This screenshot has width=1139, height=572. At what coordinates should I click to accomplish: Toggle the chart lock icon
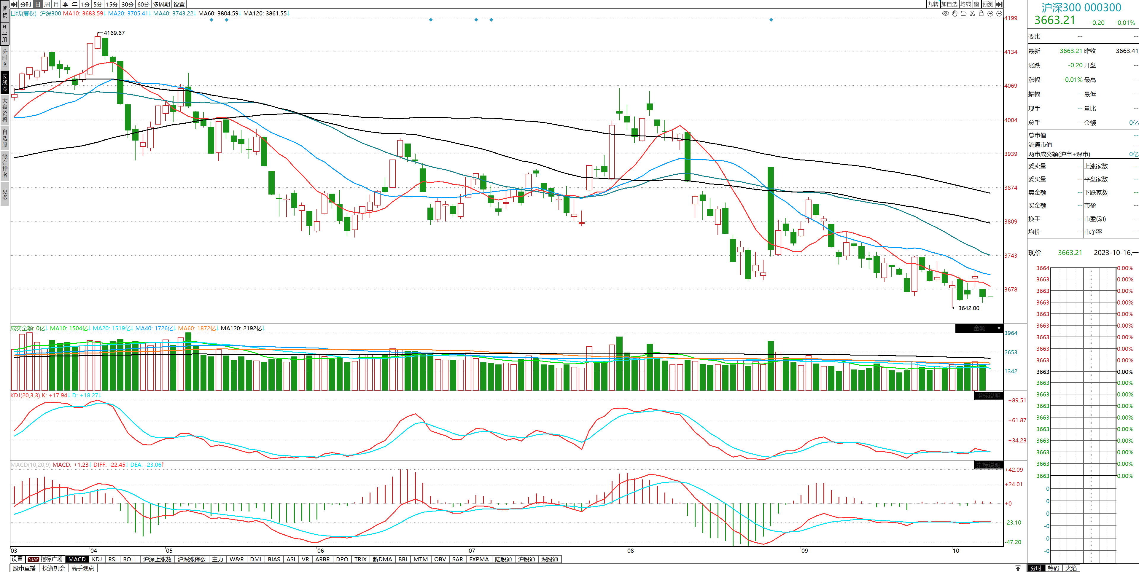(x=981, y=13)
